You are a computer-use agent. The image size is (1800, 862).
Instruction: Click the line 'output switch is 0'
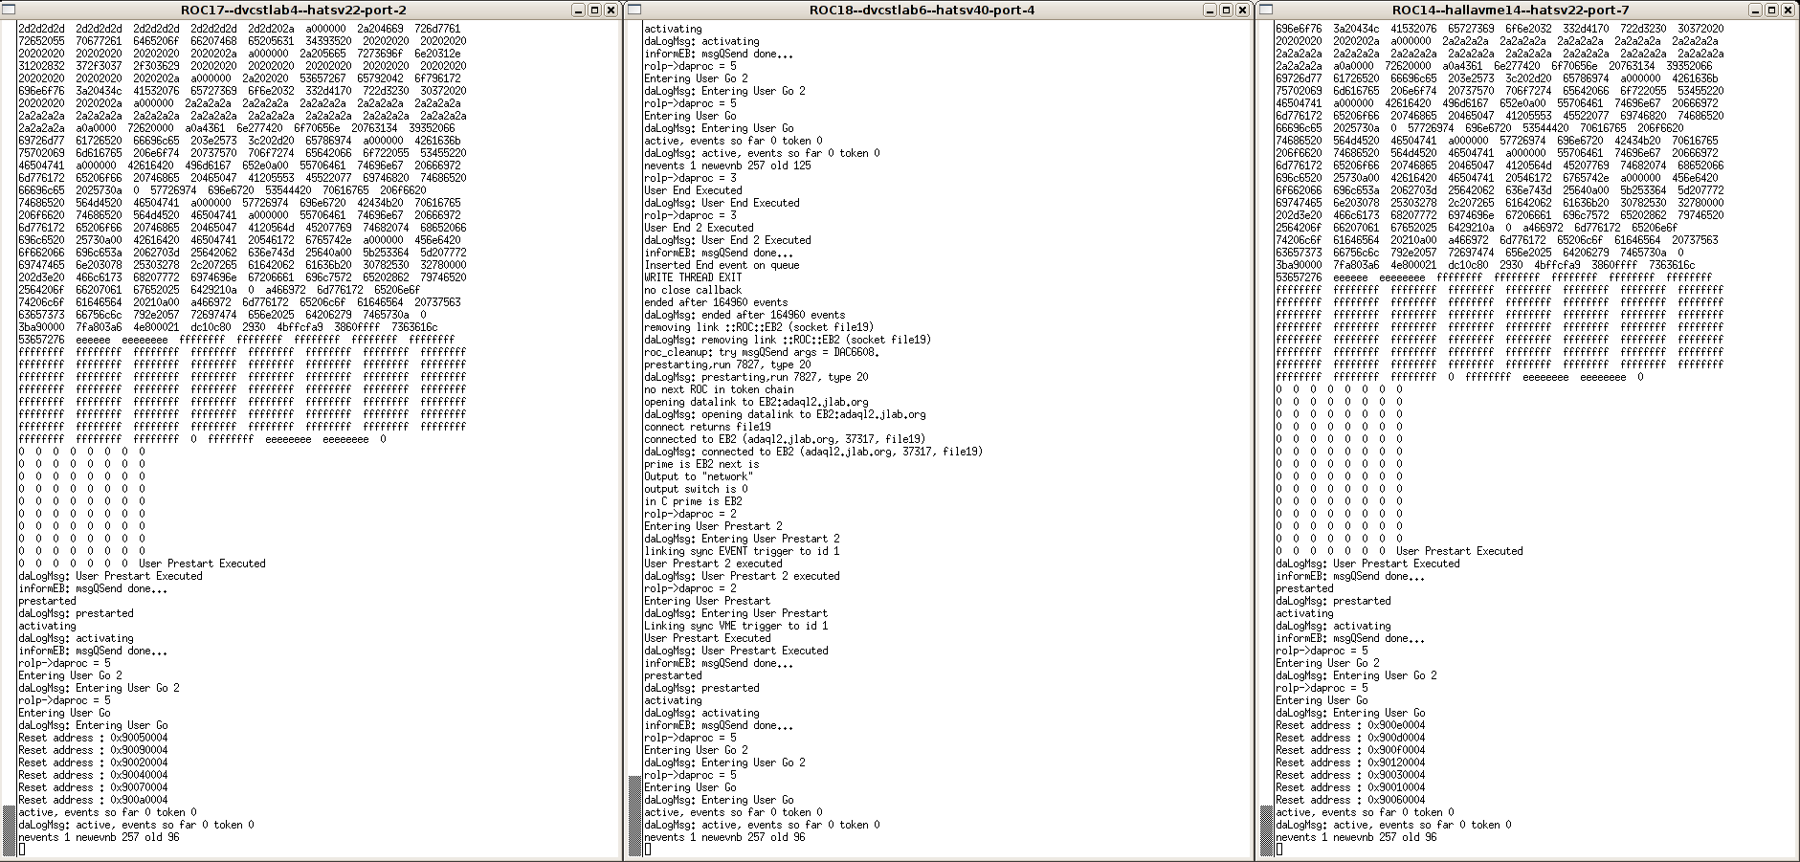pos(696,489)
